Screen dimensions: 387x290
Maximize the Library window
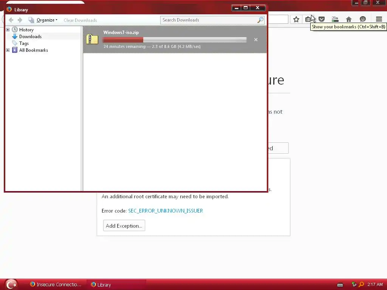246,8
